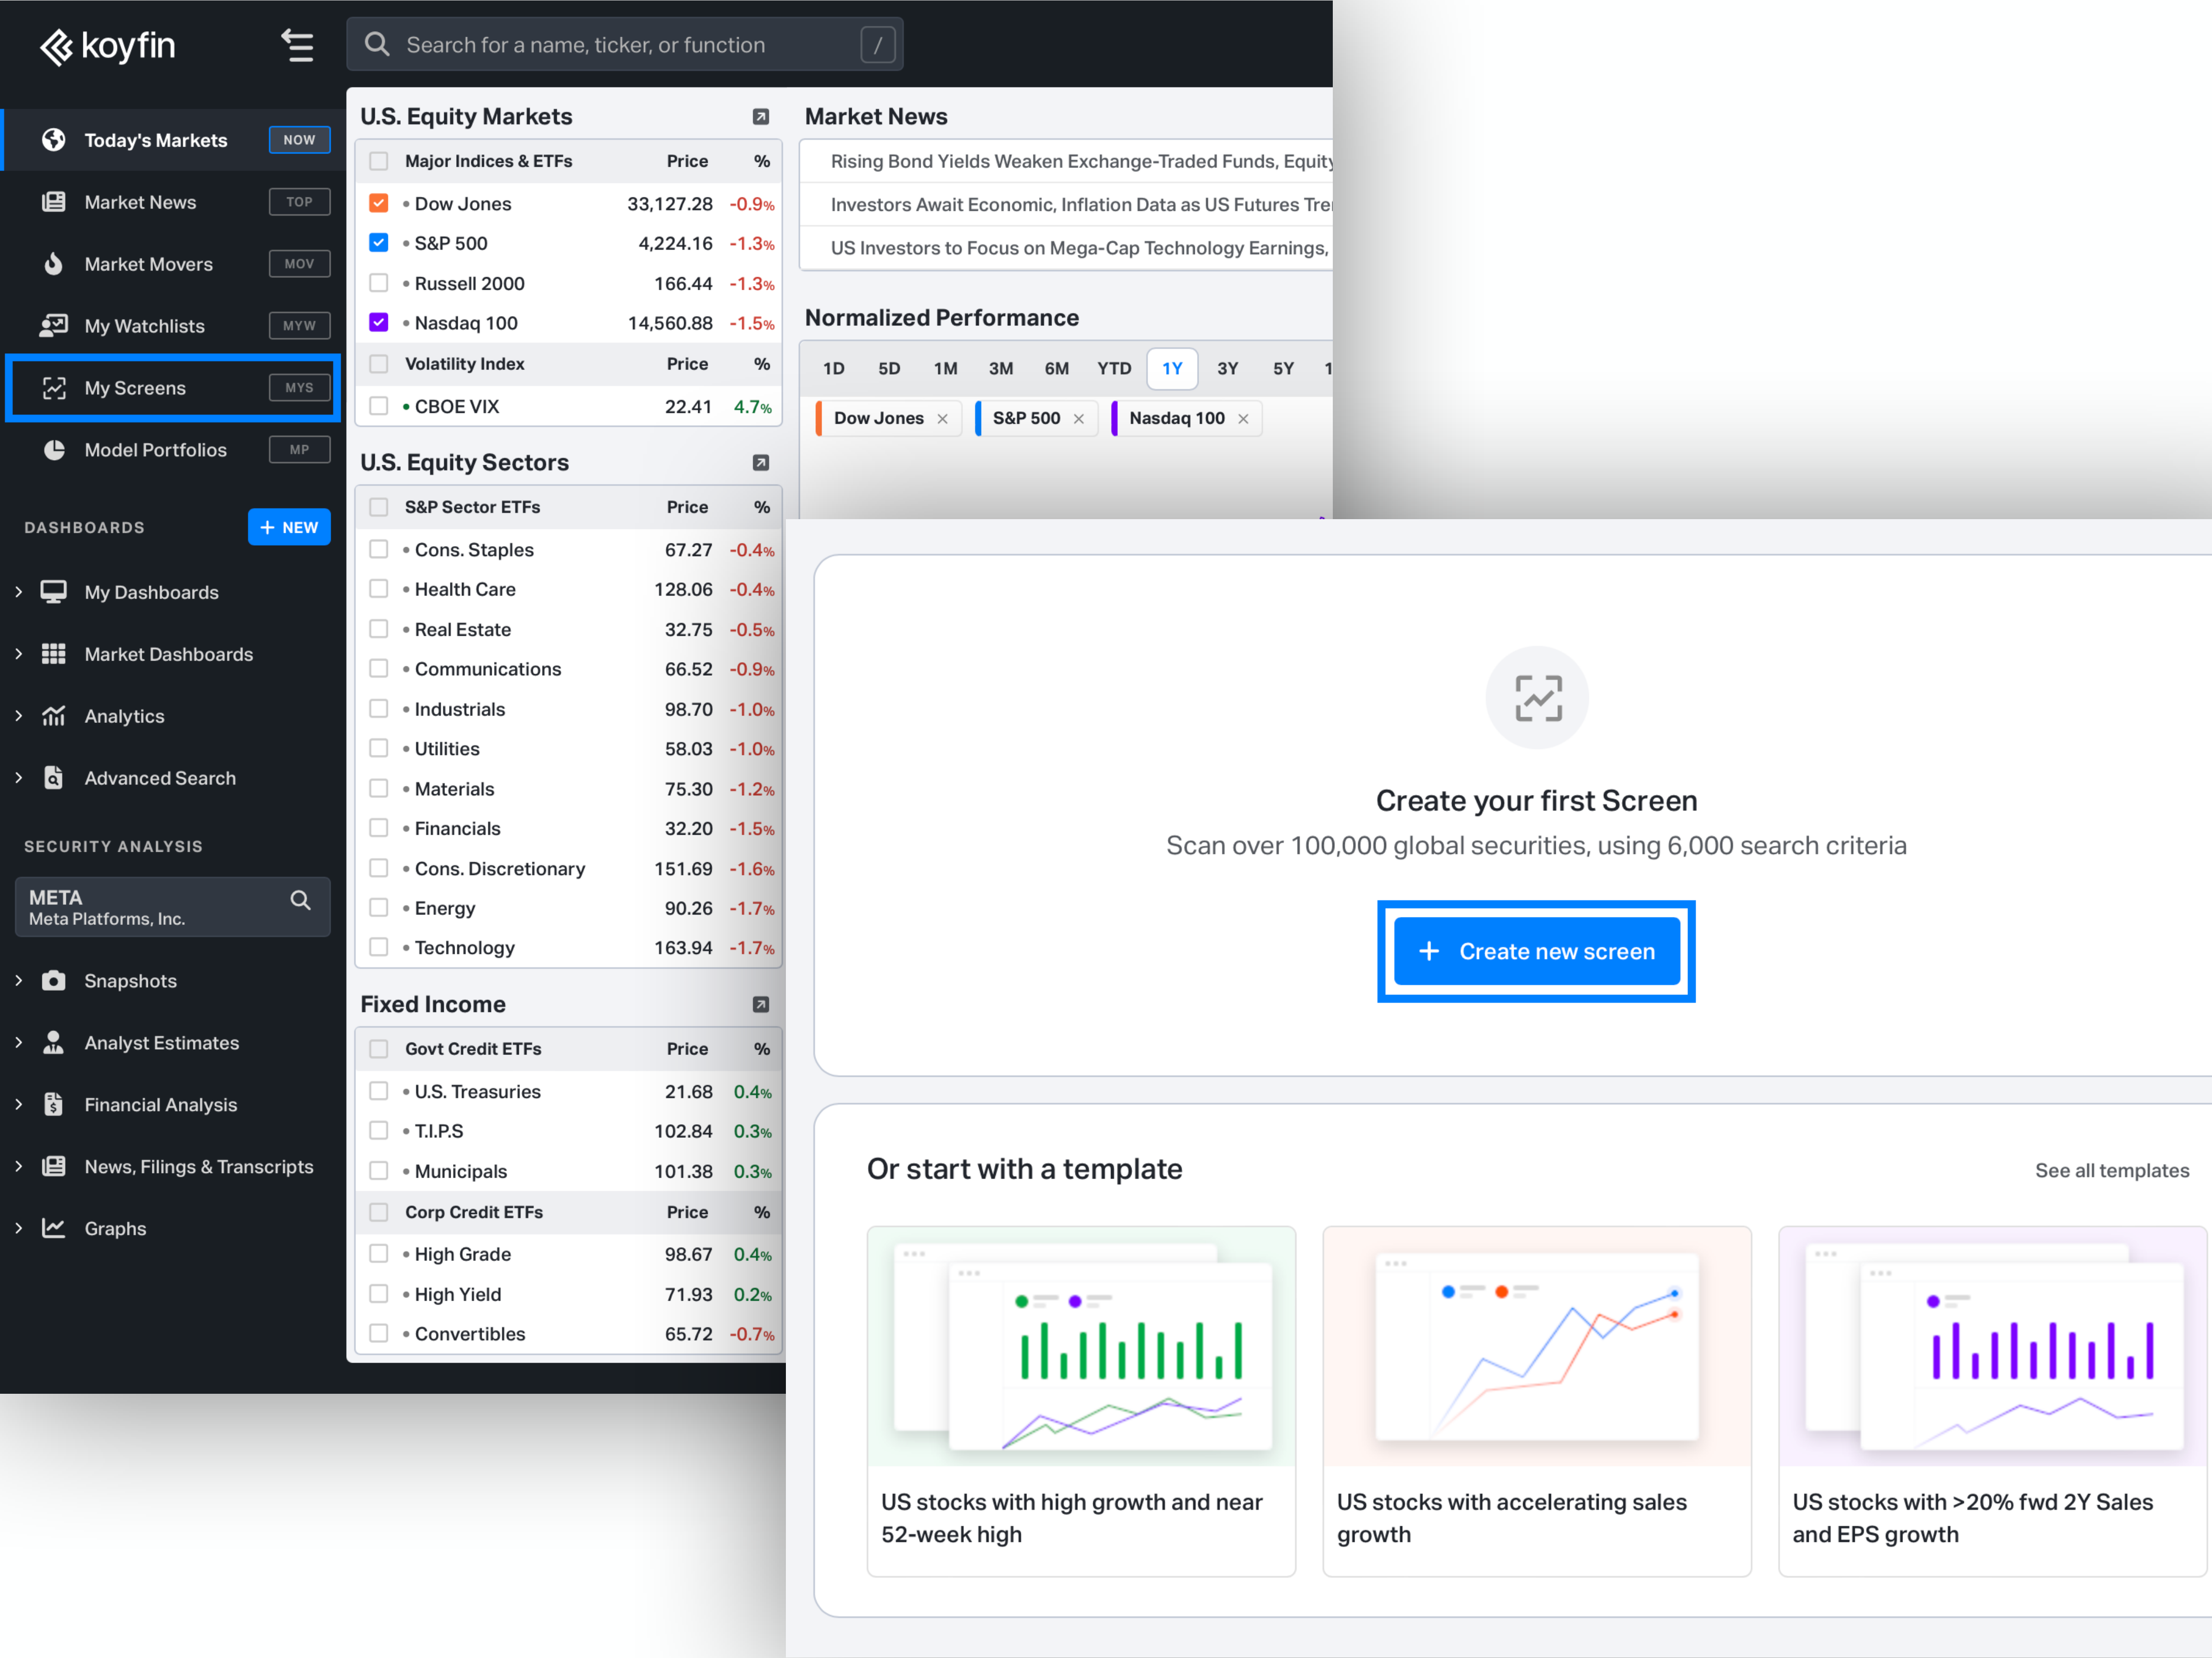
Task: Click the Model Portfolios pie icon
Action: 54,450
